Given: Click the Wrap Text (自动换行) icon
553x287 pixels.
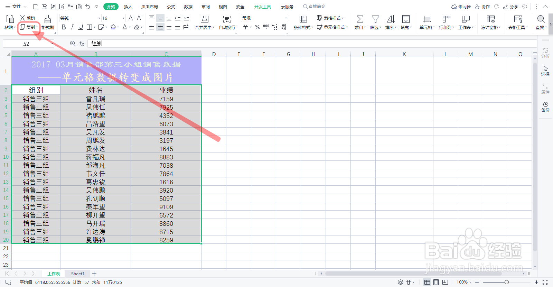Looking at the screenshot, I should (x=227, y=19).
